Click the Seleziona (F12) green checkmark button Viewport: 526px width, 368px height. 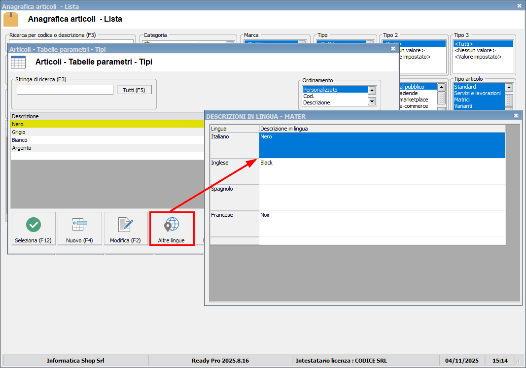(x=33, y=225)
